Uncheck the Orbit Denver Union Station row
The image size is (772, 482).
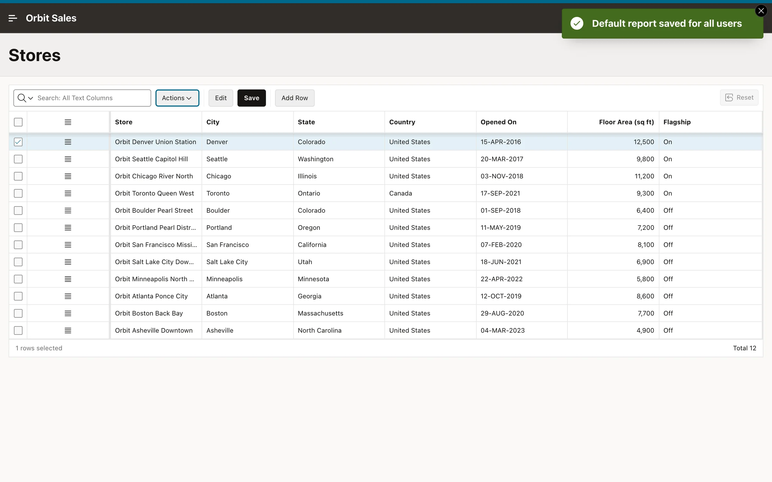coord(18,142)
